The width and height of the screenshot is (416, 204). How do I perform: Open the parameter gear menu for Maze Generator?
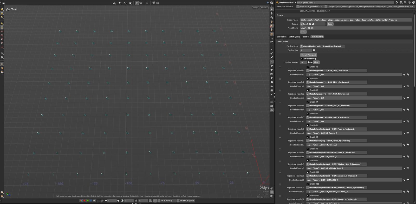397,2
